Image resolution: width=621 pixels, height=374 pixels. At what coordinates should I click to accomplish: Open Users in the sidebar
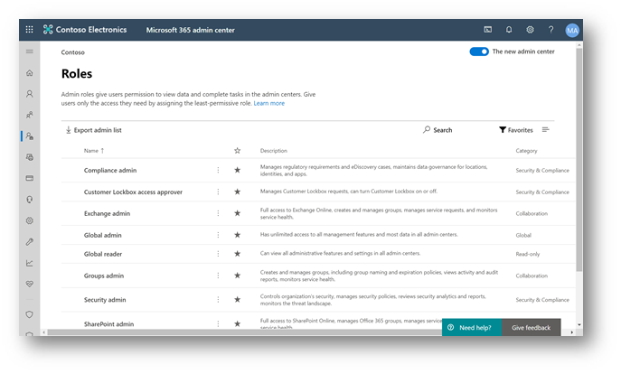(29, 94)
